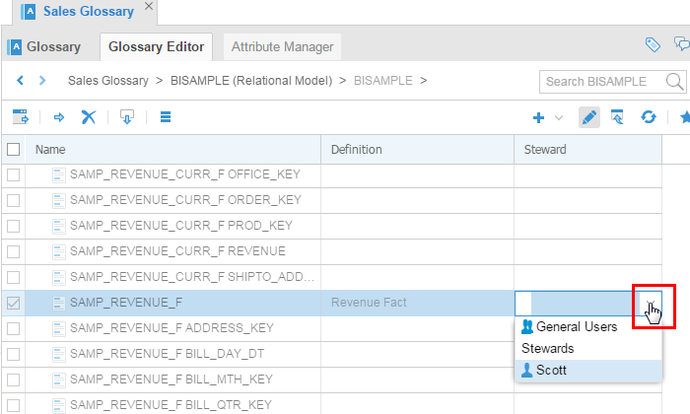690x414 pixels.
Task: Navigate forward with right chevron
Action: pos(42,81)
